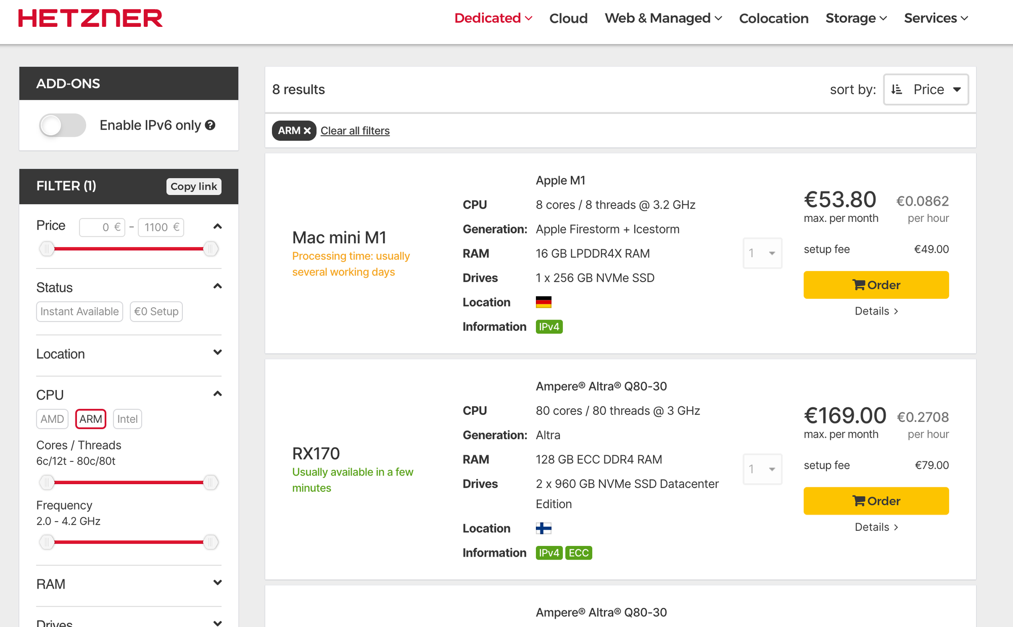1013x627 pixels.
Task: Deselect the ARM CPU filter chip
Action: tap(91, 419)
